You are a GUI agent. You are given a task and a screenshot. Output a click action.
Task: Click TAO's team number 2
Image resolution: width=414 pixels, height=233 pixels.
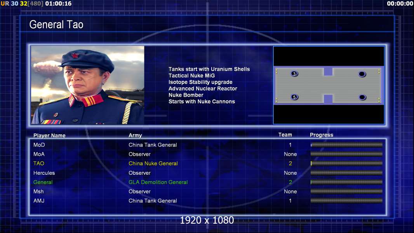pyautogui.click(x=290, y=163)
